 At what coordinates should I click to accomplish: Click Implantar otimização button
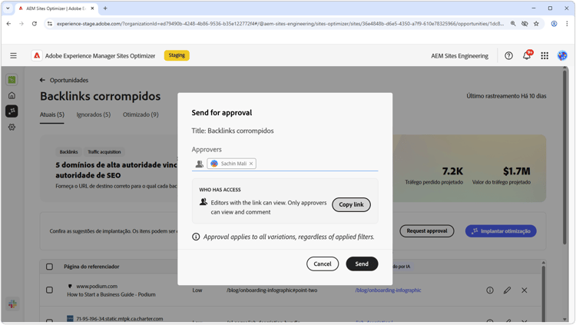(x=501, y=231)
